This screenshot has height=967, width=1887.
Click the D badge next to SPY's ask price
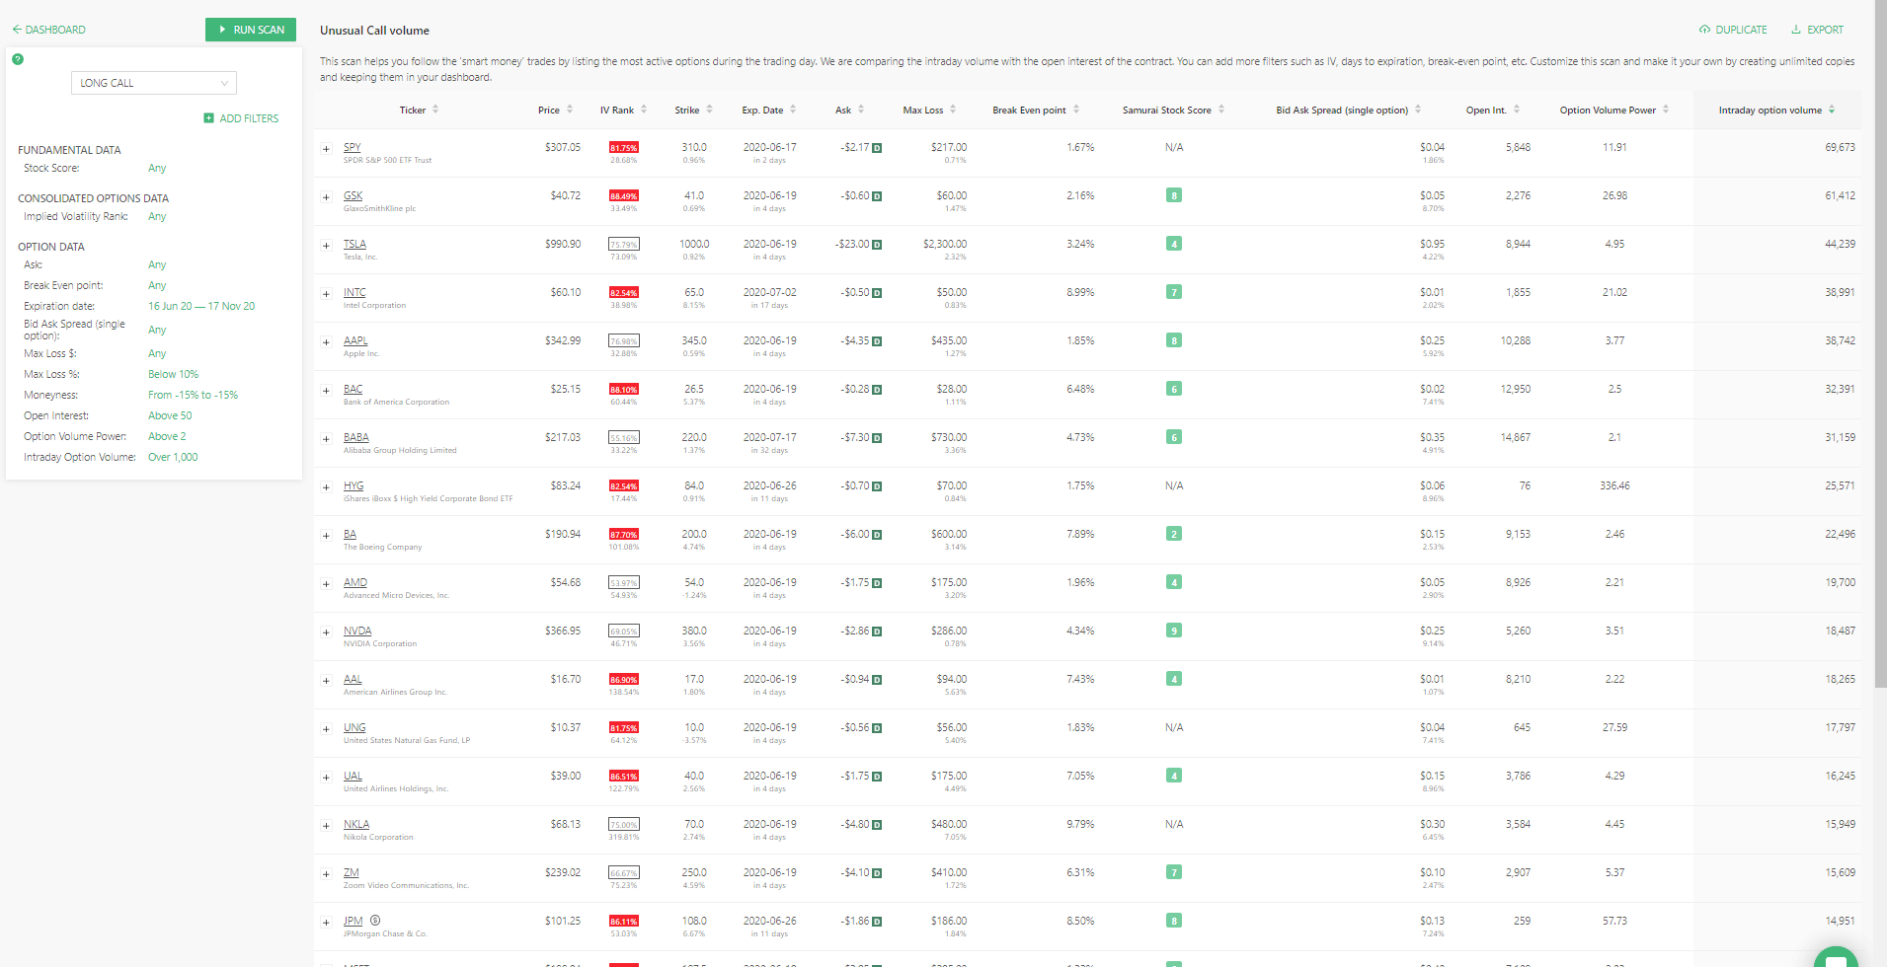tap(875, 147)
